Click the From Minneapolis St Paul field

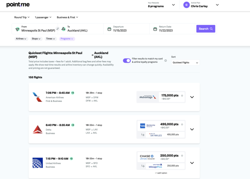point(35,29)
